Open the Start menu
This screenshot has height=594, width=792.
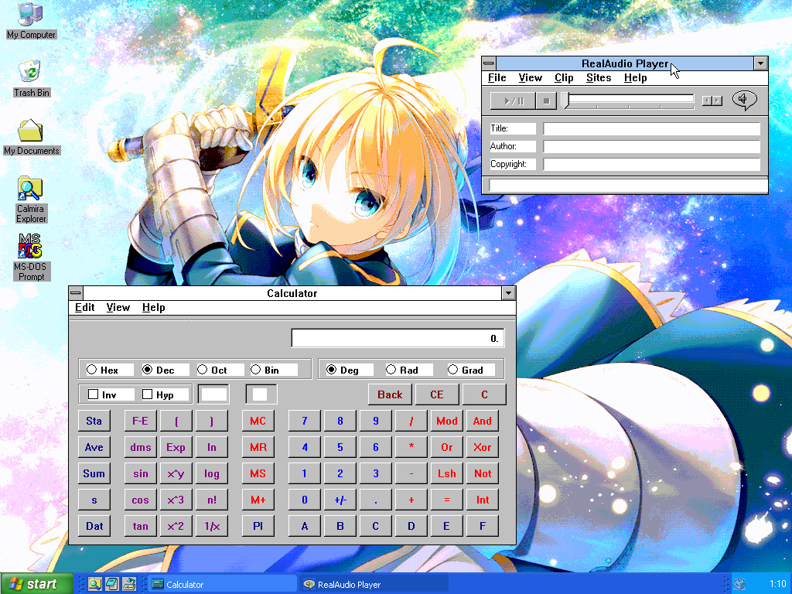pos(36,584)
